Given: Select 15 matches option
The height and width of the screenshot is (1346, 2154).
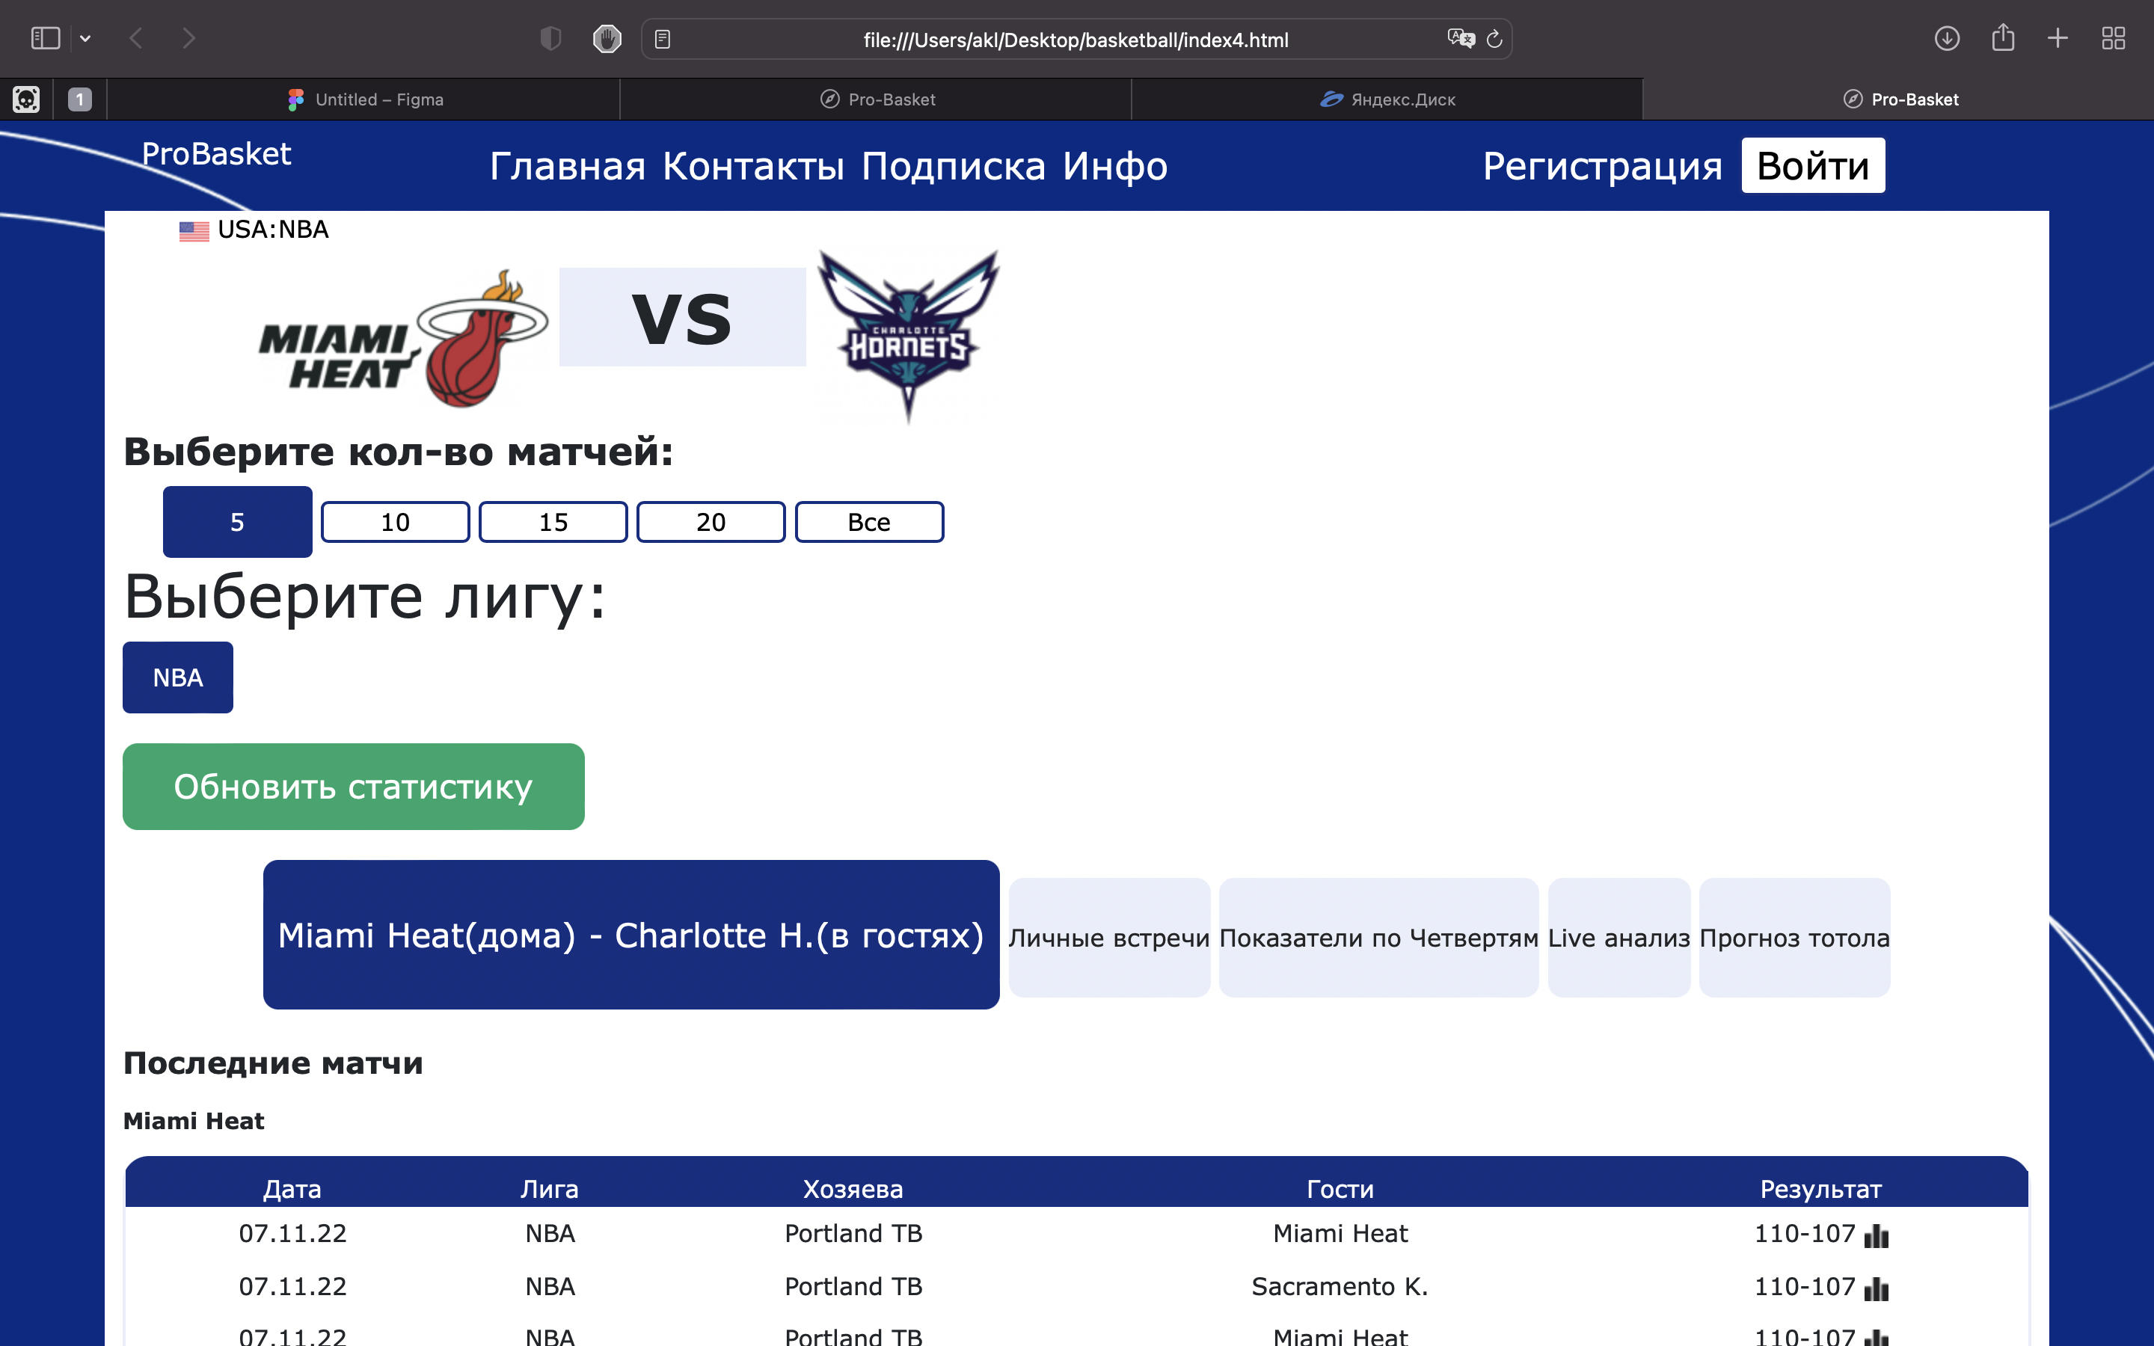Looking at the screenshot, I should (553, 522).
